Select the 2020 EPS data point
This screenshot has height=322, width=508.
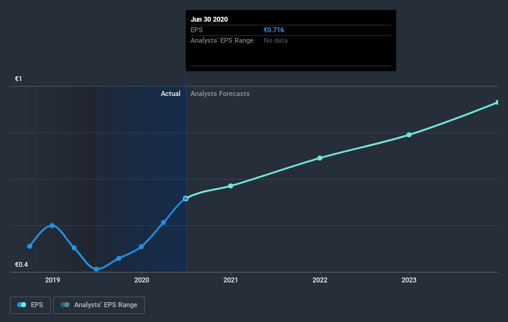click(x=141, y=247)
